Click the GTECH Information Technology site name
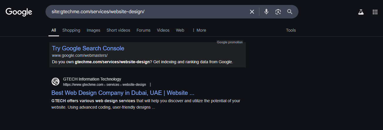The height and width of the screenshot is (130, 383). tap(92, 79)
